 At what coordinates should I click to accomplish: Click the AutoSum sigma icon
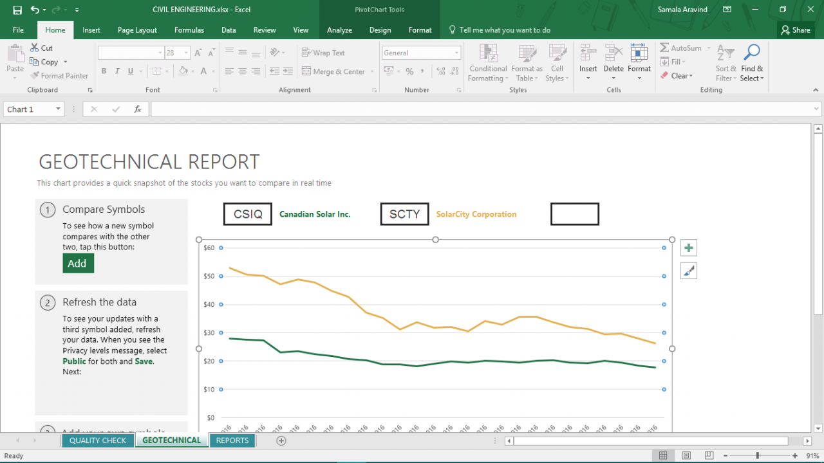(x=664, y=48)
